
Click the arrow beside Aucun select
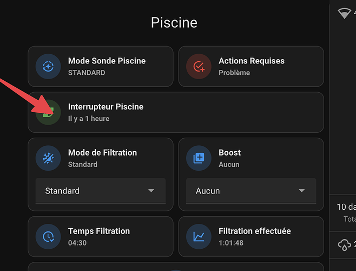(302, 190)
